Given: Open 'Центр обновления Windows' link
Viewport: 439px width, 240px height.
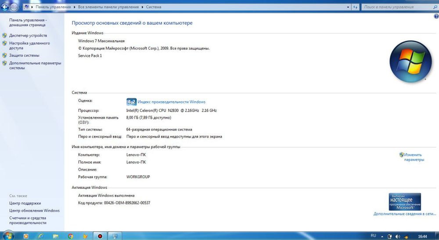Looking at the screenshot, I should coord(34,210).
